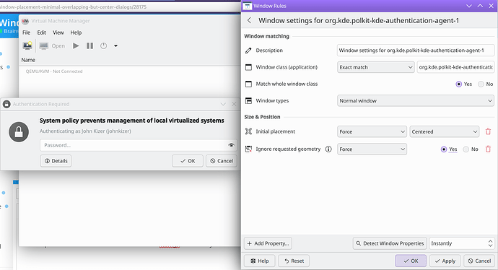Image resolution: width=498 pixels, height=270 pixels.
Task: Click the Authentication Required lock title icon
Action: point(6,104)
